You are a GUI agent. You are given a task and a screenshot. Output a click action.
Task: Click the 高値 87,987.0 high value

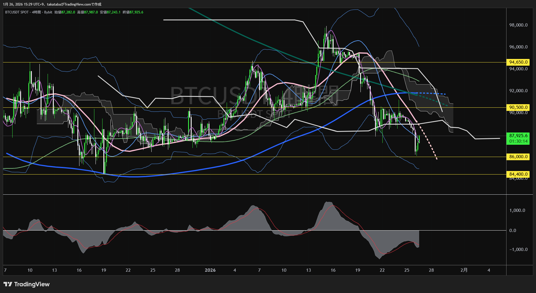pyautogui.click(x=88, y=12)
